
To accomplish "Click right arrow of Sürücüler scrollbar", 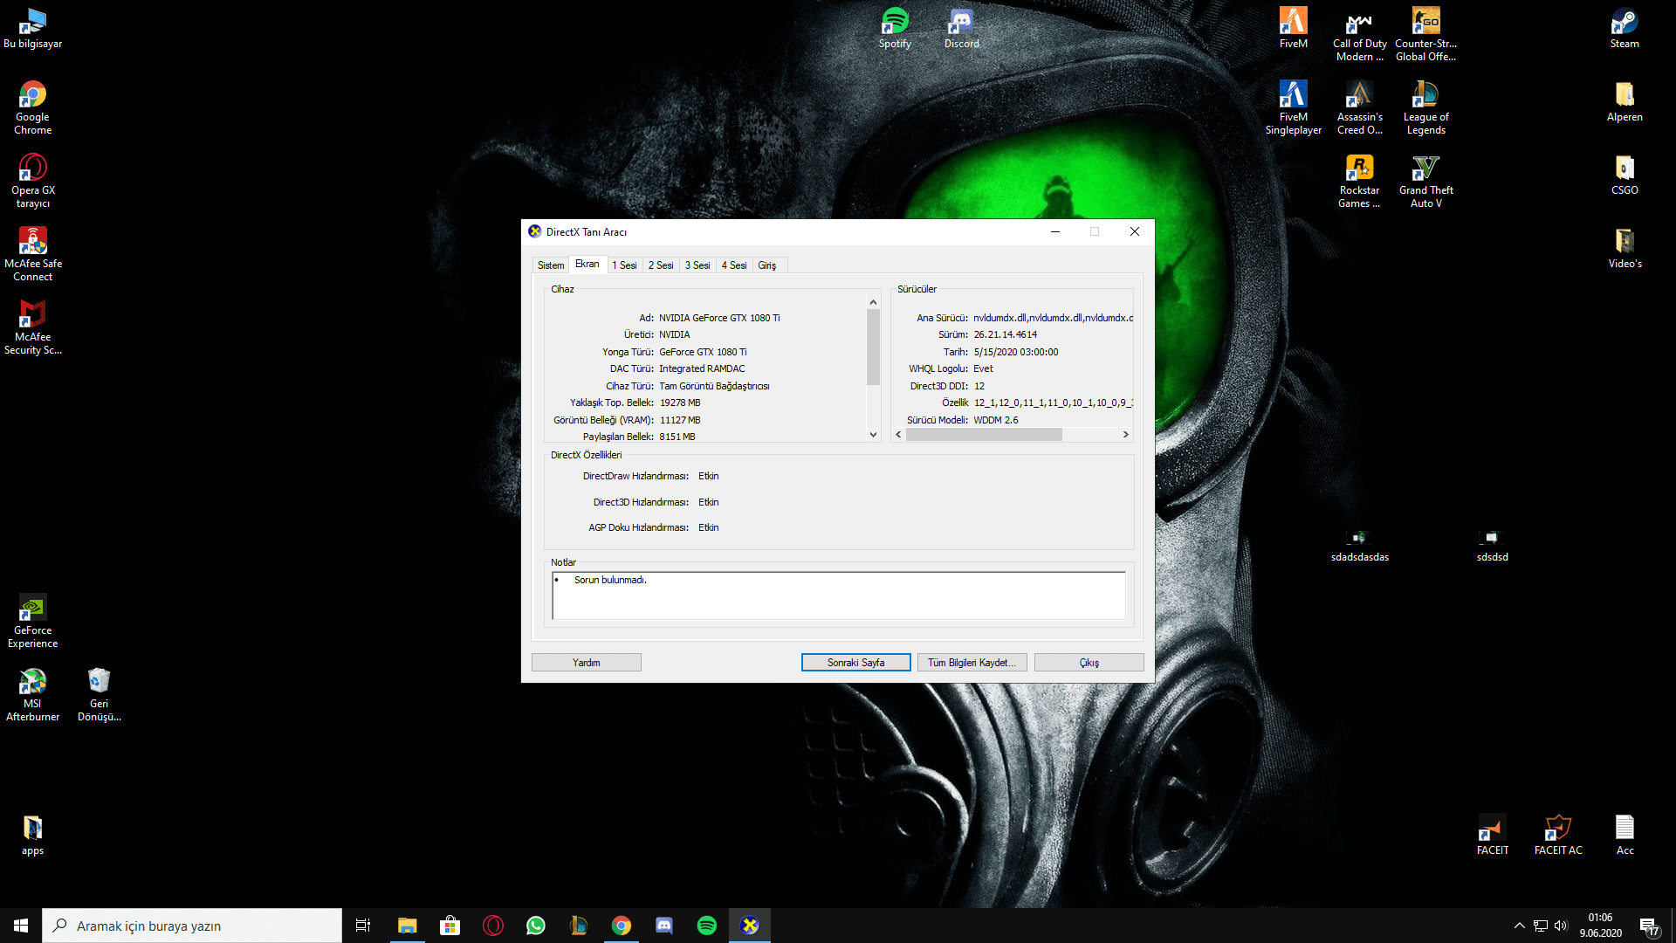I will [1125, 434].
